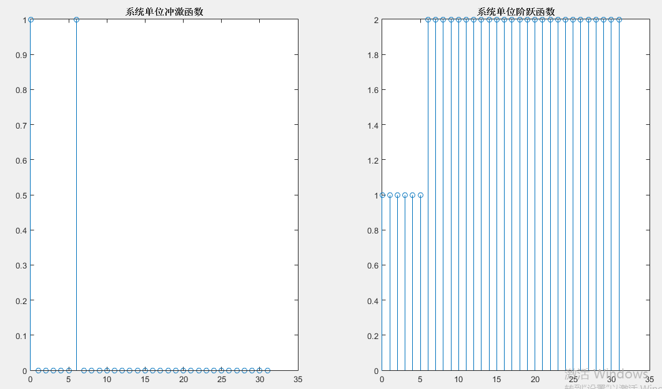Click the step plot marker at n=6, value 2
662x389 pixels.
(428, 20)
